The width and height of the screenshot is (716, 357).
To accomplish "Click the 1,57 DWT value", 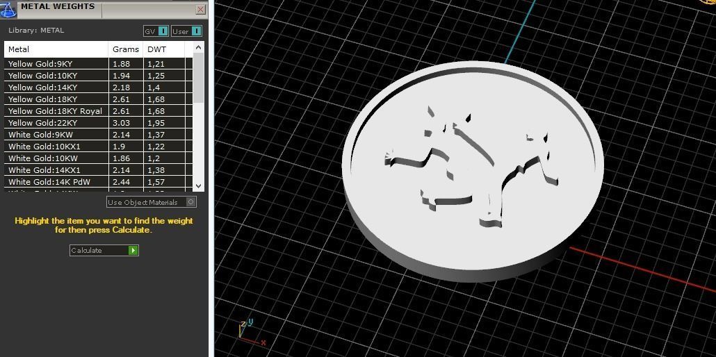I will click(156, 182).
